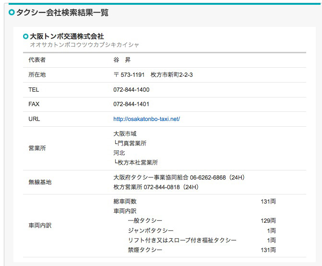
Task: Click the 大阪市域 area text
Action: [125, 133]
